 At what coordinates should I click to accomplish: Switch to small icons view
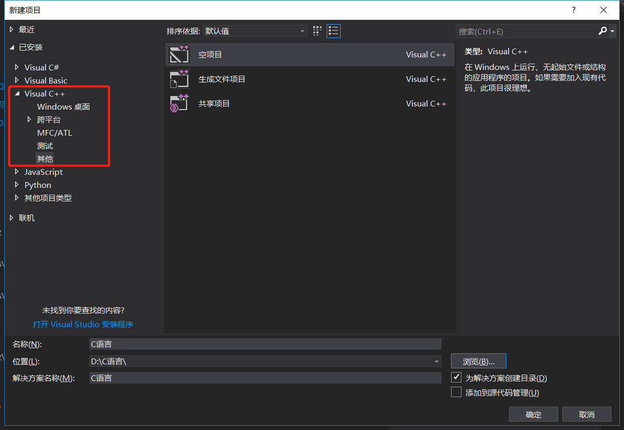pyautogui.click(x=317, y=31)
